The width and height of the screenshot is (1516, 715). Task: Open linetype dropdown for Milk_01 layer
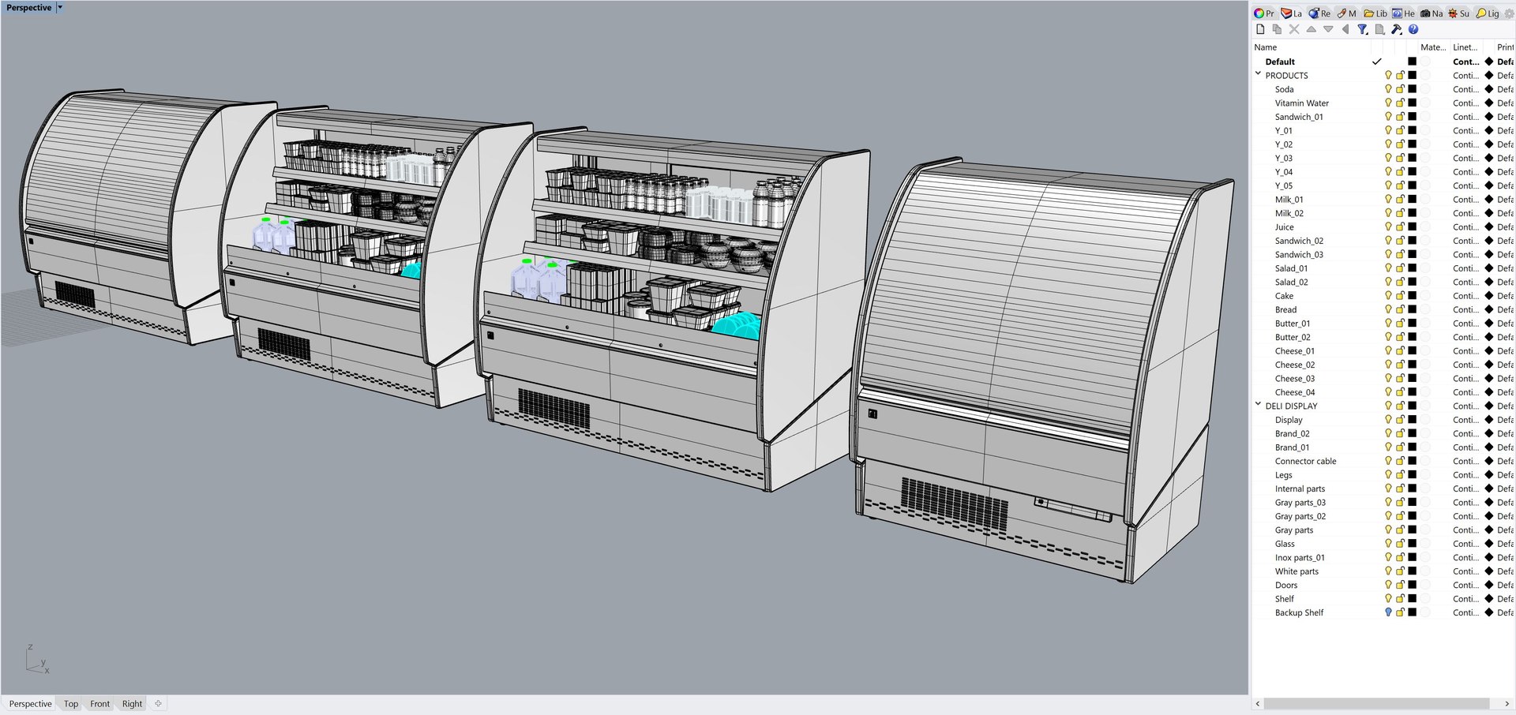pyautogui.click(x=1465, y=200)
